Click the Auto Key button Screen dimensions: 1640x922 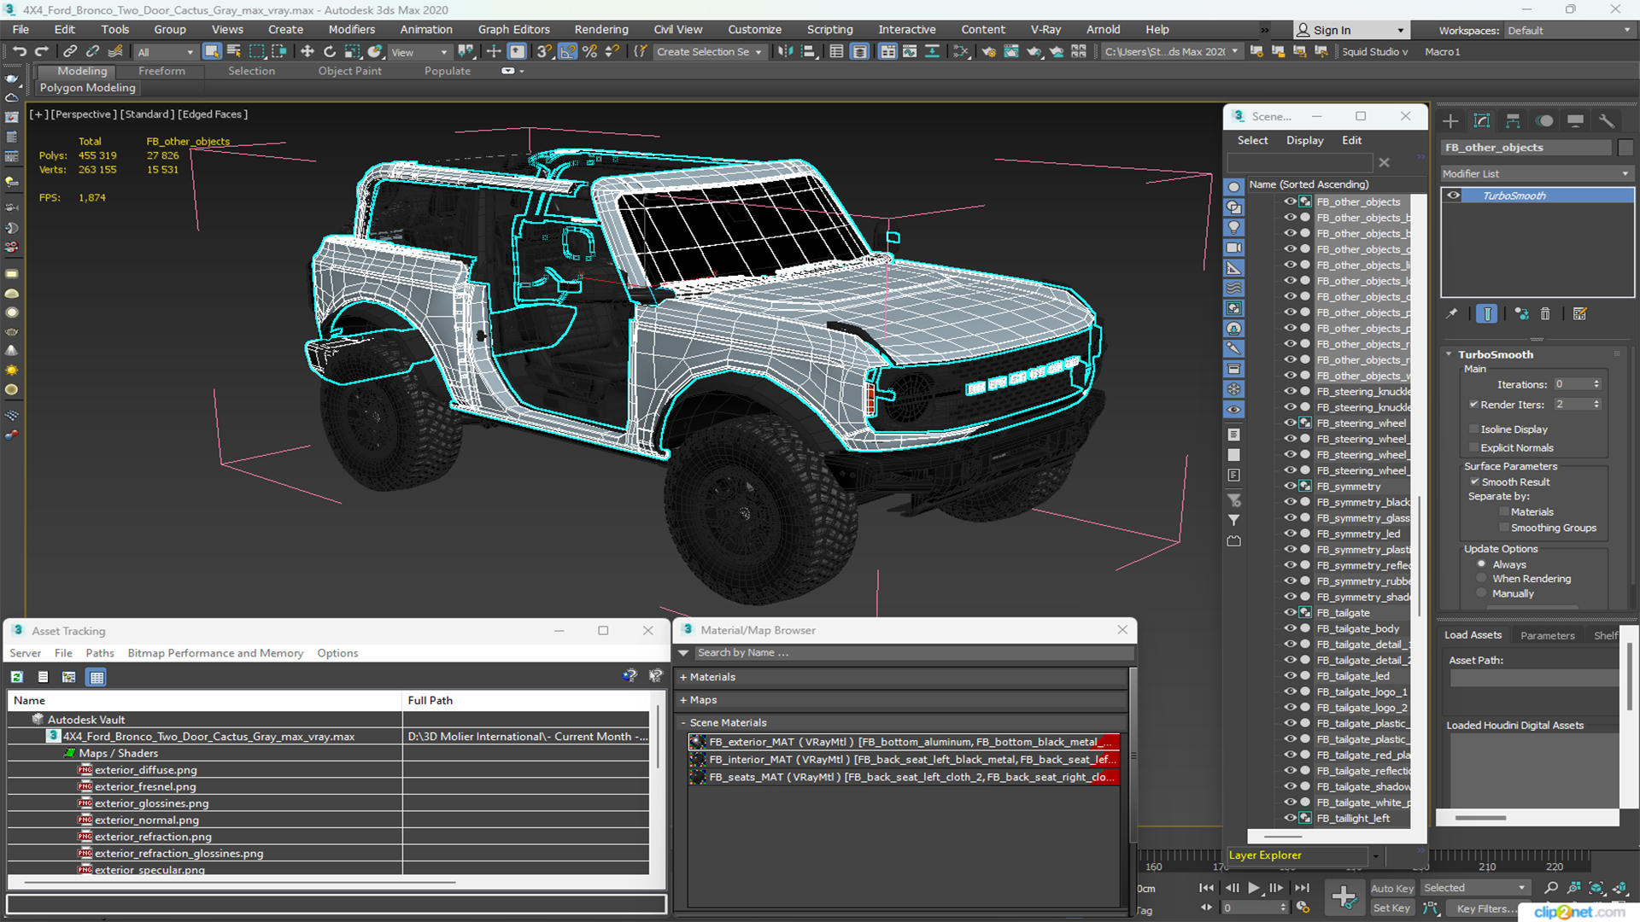(x=1392, y=889)
